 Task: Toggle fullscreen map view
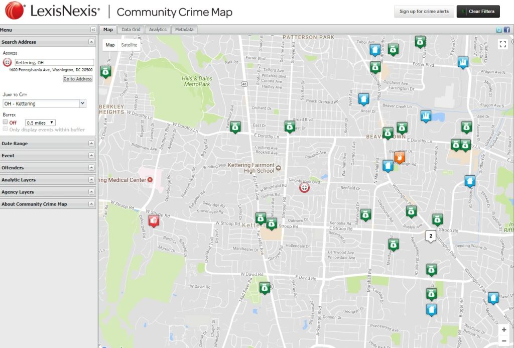pyautogui.click(x=503, y=44)
